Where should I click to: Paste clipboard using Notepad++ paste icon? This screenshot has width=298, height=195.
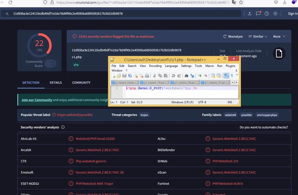click(166, 76)
